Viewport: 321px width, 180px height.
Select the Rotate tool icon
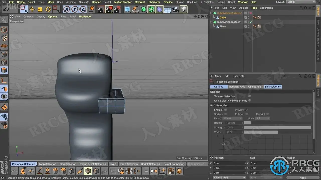click(x=48, y=9)
